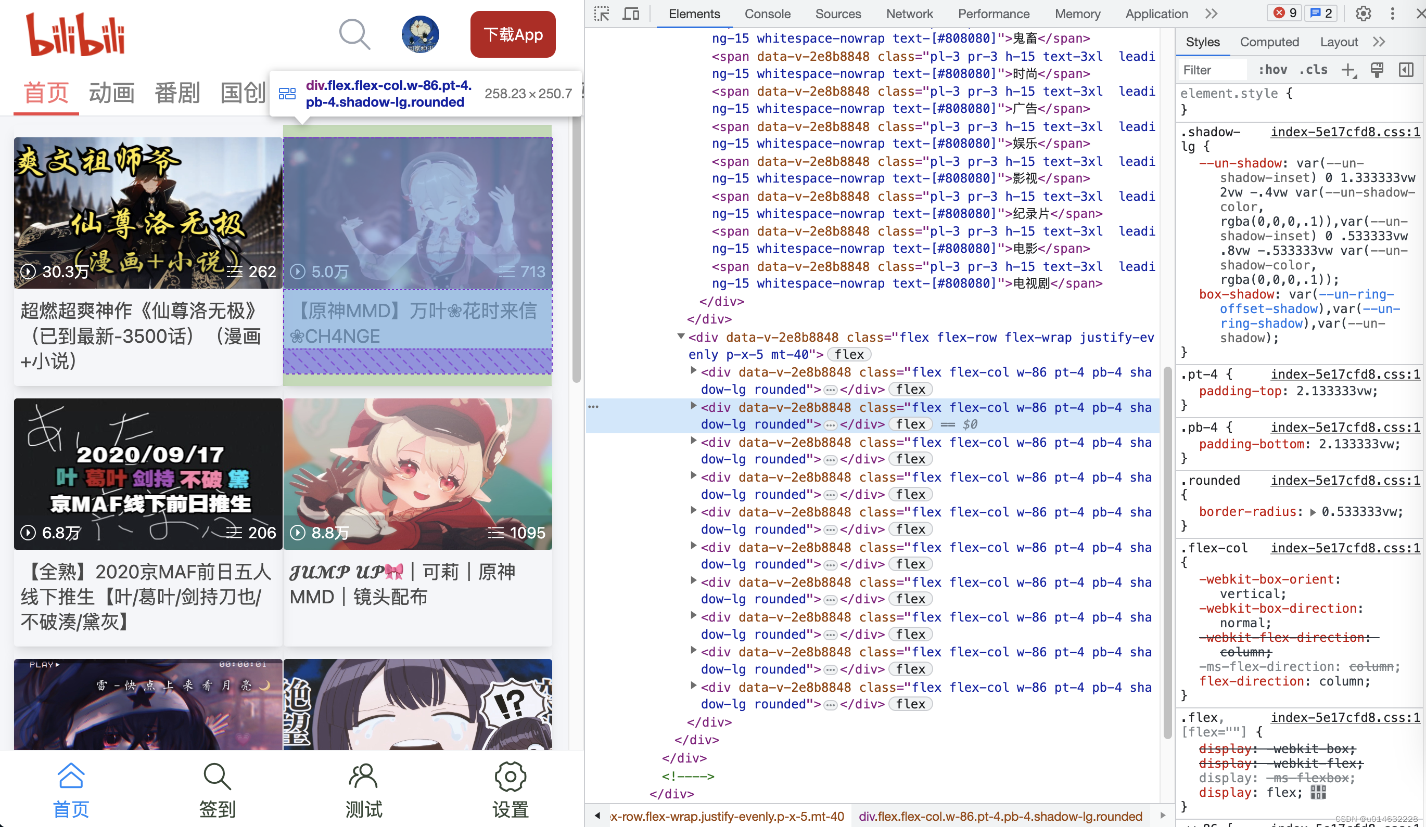Open DevTools settings gear
The height and width of the screenshot is (827, 1426).
click(x=1363, y=14)
